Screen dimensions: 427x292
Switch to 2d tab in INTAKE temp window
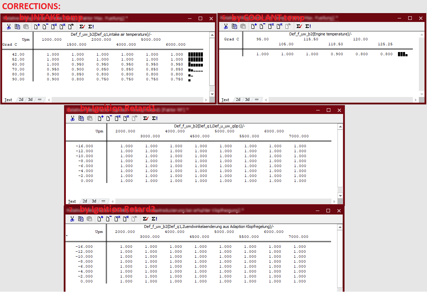(21, 100)
